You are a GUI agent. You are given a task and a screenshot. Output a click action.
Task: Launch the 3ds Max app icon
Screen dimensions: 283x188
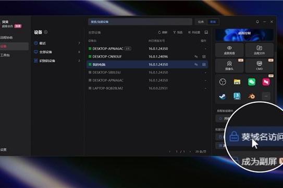pos(237,96)
